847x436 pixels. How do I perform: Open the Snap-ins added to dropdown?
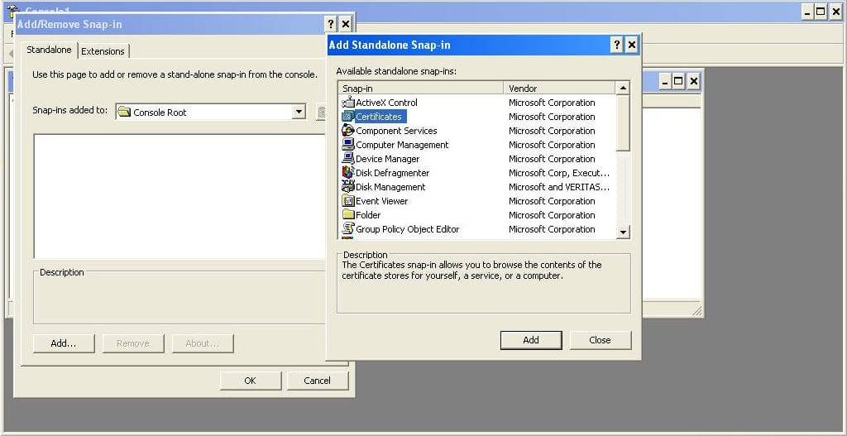click(x=299, y=113)
